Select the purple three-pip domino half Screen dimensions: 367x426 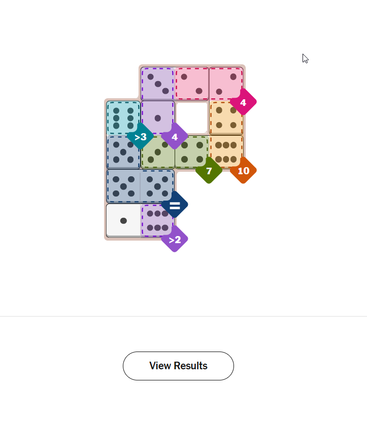coord(157,84)
